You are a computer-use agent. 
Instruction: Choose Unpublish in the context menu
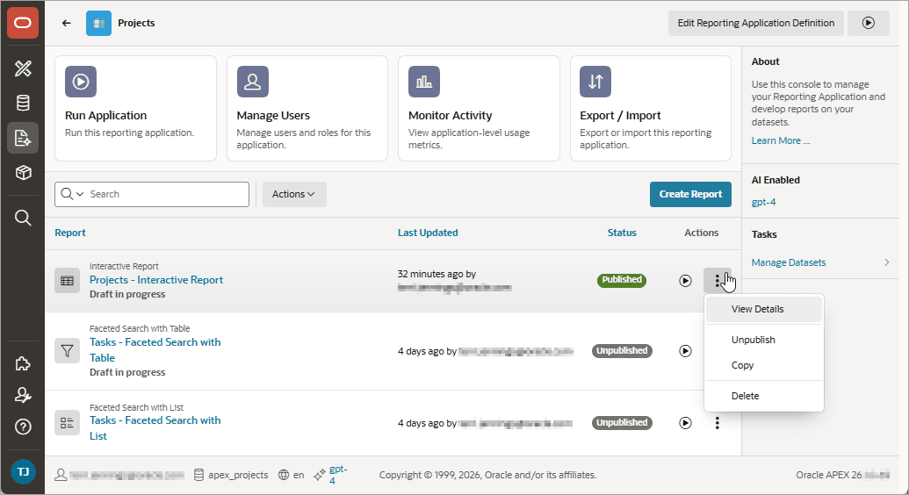click(763, 340)
